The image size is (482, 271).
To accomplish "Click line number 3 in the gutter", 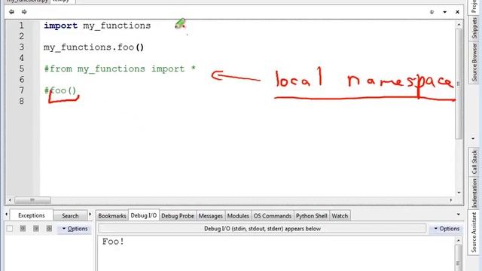I will (22, 47).
